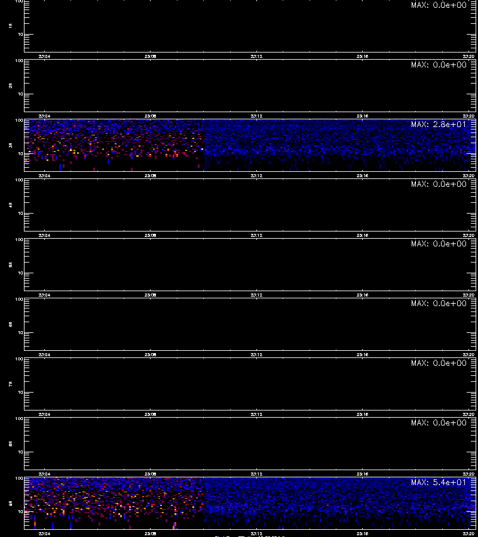Click the 2R panel axis label
Viewport: 478px width, 537px height.
point(11,85)
